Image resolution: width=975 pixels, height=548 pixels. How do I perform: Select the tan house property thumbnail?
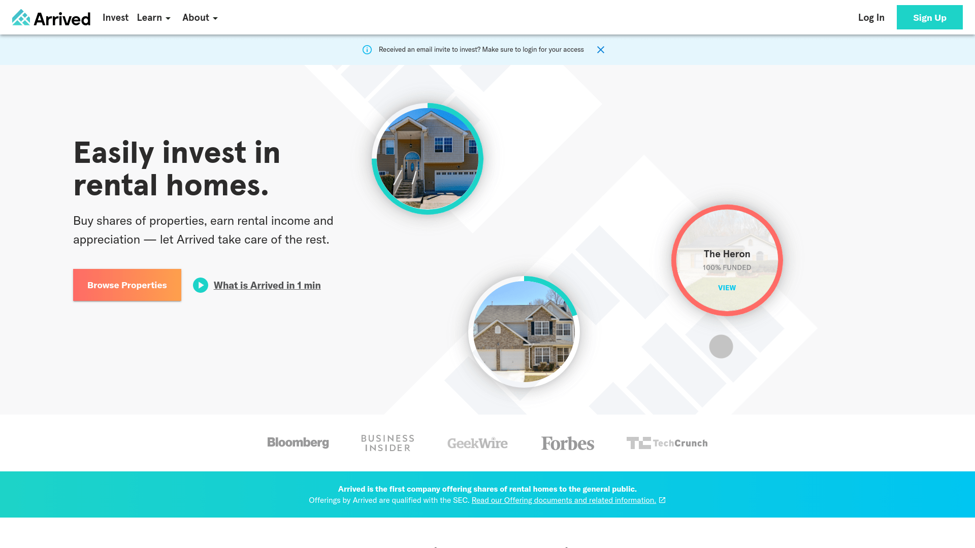point(428,159)
